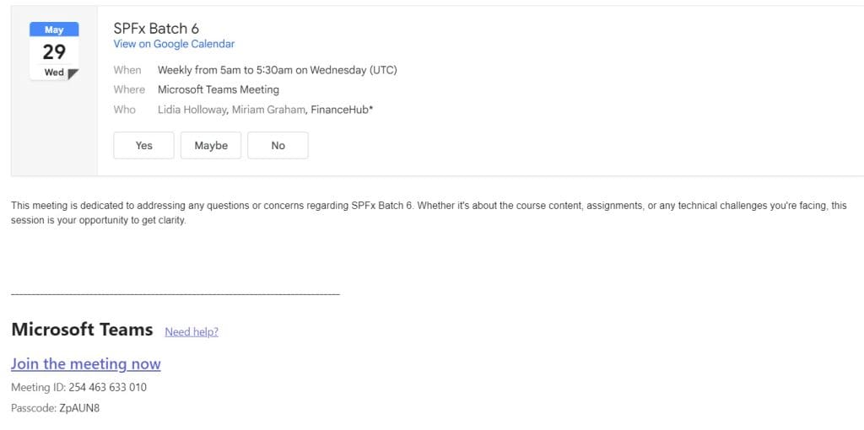The height and width of the screenshot is (430, 864).
Task: Click the Where label
Action: tap(129, 89)
